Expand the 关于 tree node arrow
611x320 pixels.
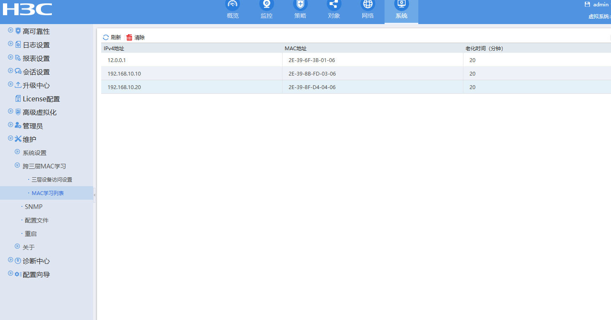(x=17, y=246)
